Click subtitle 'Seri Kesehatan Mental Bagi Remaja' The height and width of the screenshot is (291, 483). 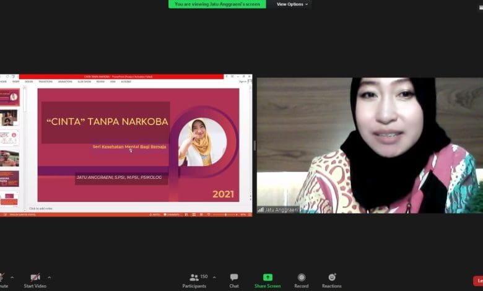click(x=129, y=147)
